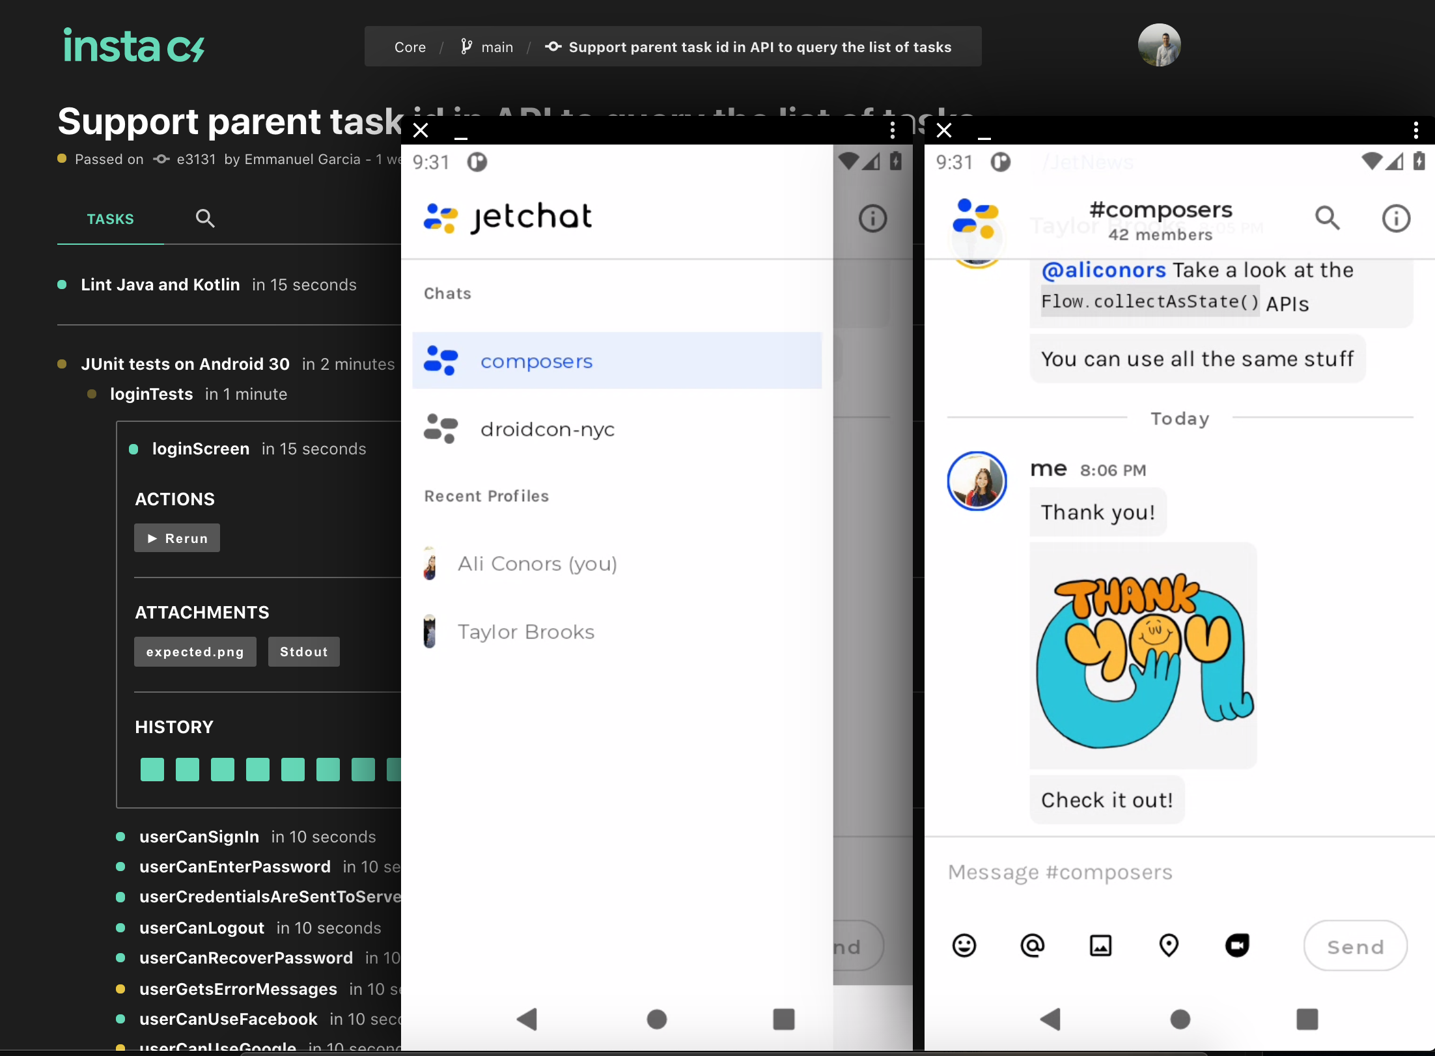The width and height of the screenshot is (1435, 1056).
Task: Click the emoji smiley icon in composer
Action: pos(964,945)
